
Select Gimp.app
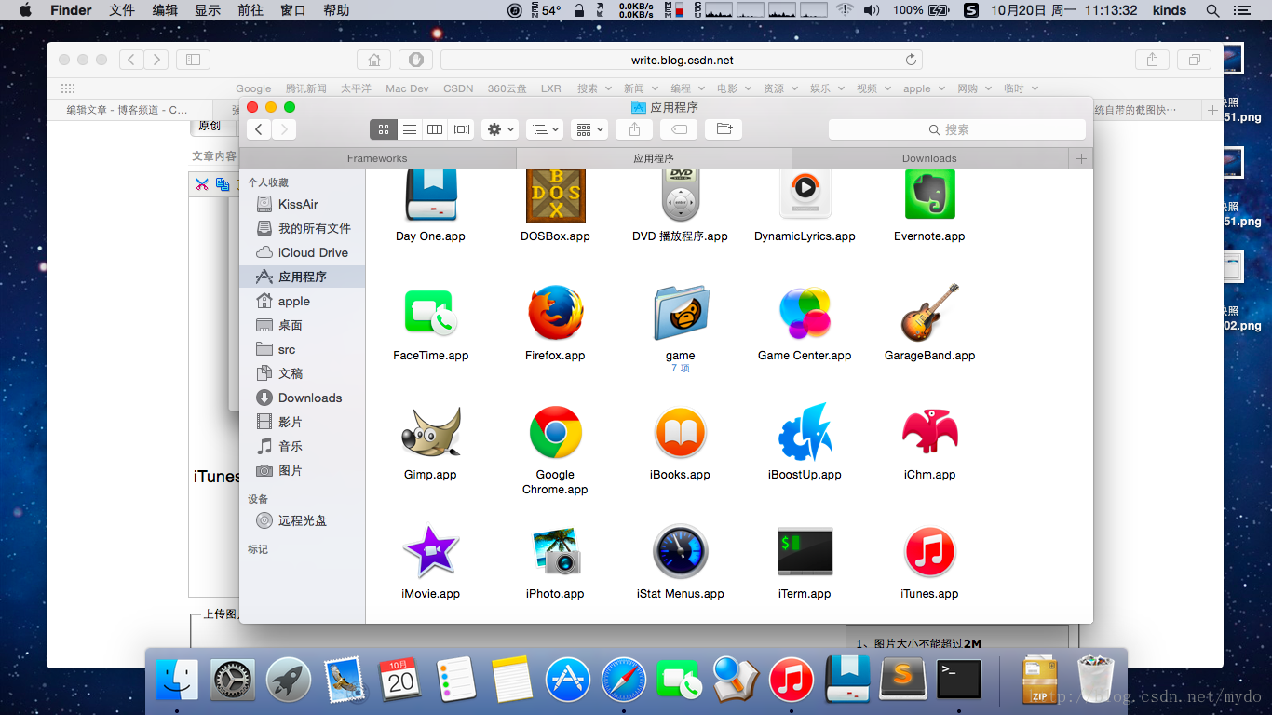430,433
